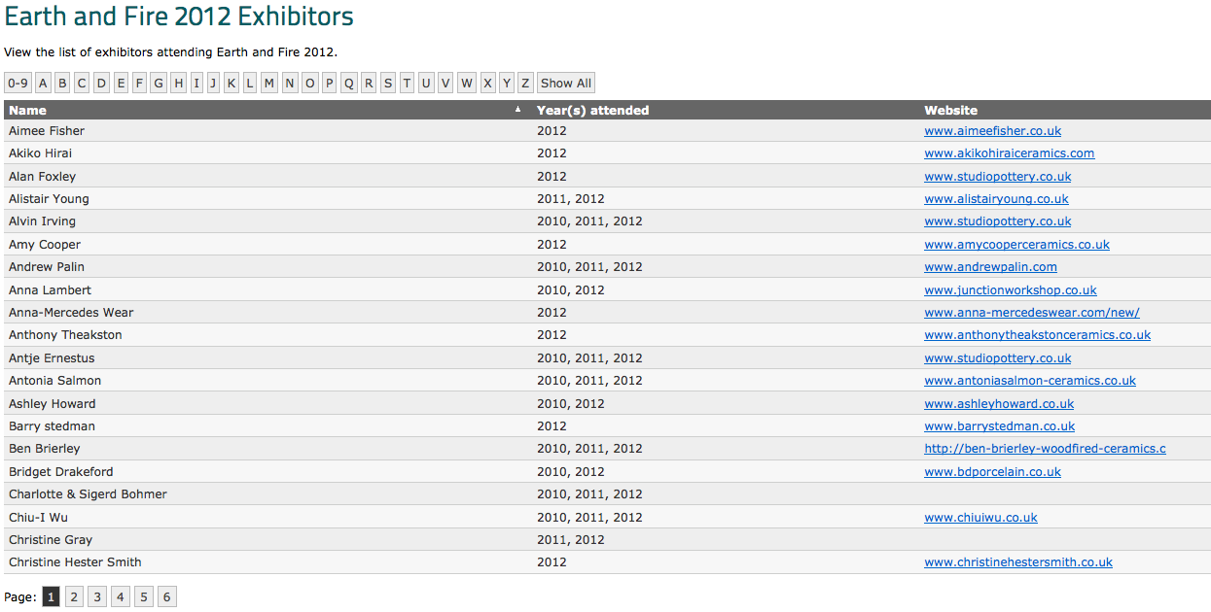Open www.christinehestersmith.co.uk link
This screenshot has width=1211, height=612.
[x=1017, y=562]
